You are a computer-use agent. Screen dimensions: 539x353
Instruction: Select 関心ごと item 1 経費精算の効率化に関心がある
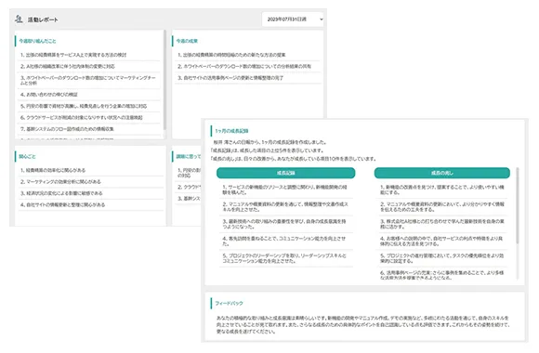(91, 170)
